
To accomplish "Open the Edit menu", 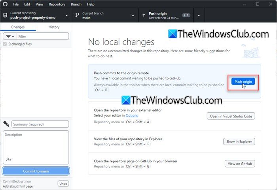I will 27,4.
